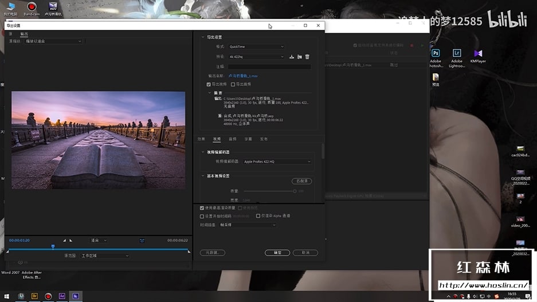This screenshot has width=537, height=302.
Task: Collapse the 基本视频设置 section
Action: pyautogui.click(x=203, y=176)
